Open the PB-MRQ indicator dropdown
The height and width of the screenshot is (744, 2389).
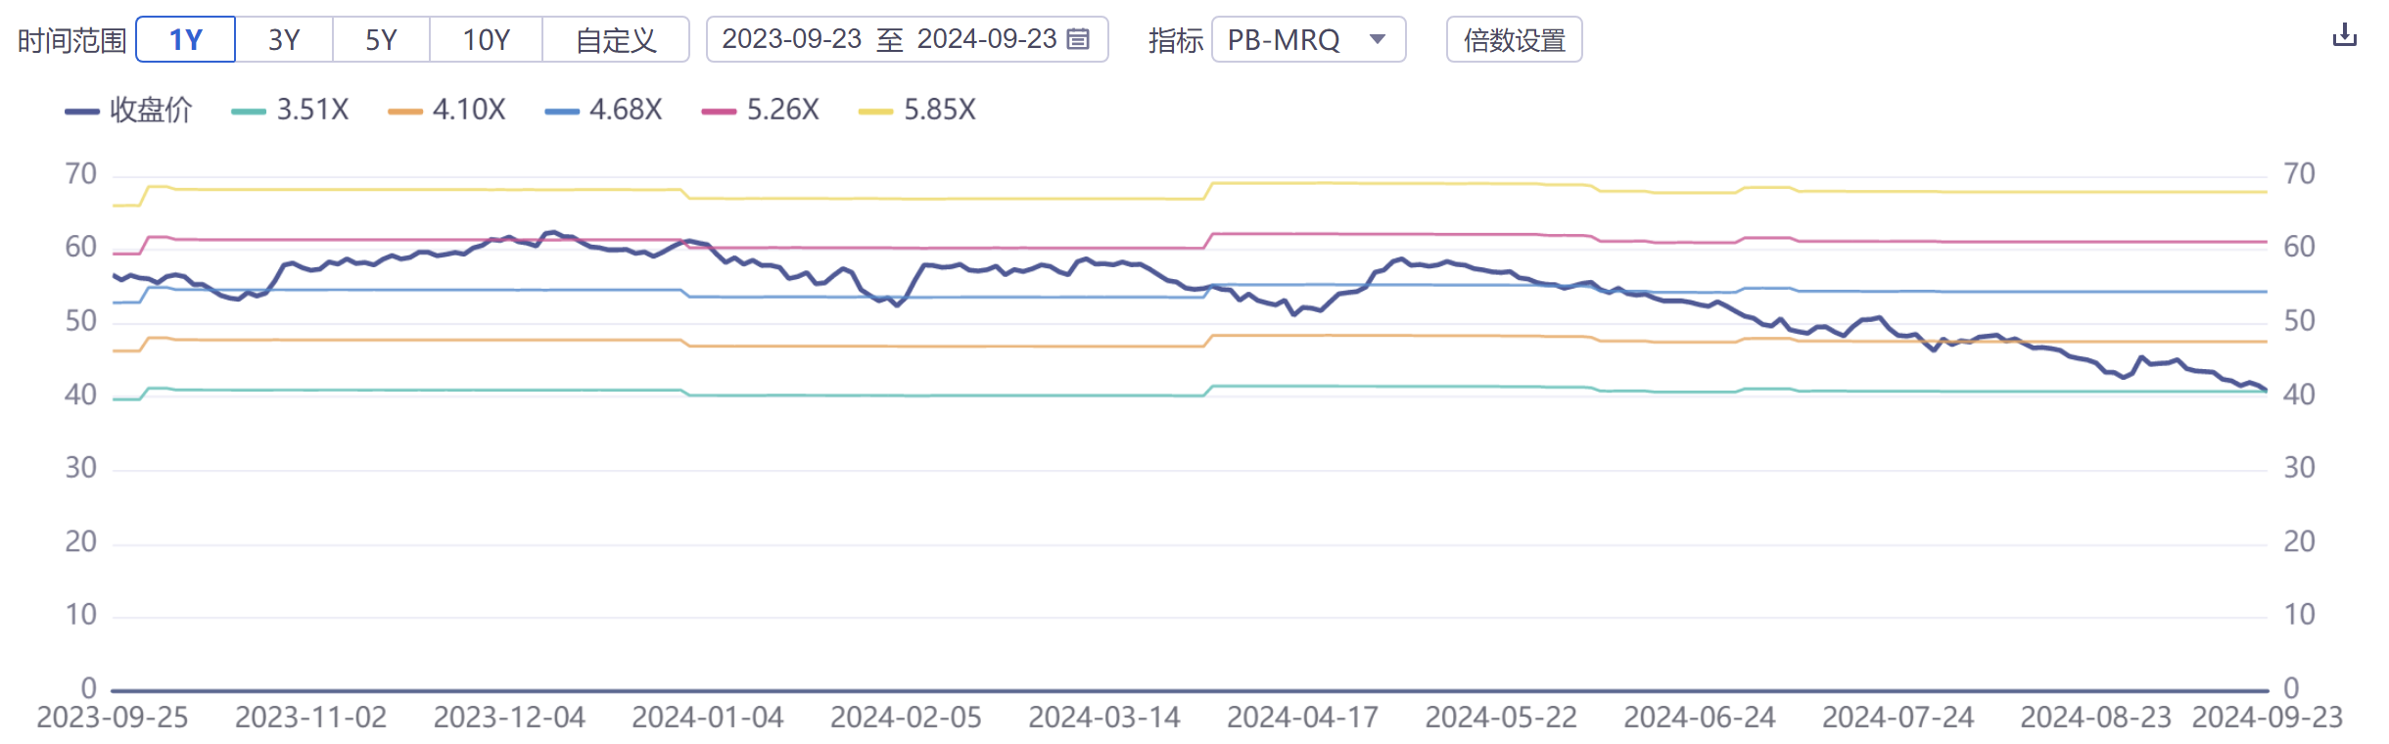coord(1307,41)
